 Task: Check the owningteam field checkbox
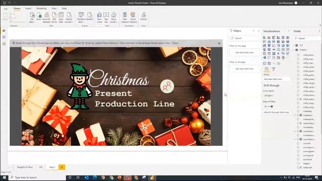[x=298, y=151]
